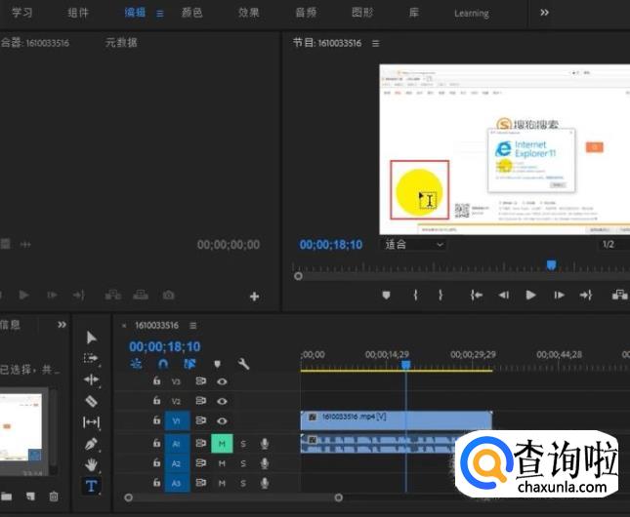This screenshot has width=630, height=517.
Task: Select the Ripple Edit tool
Action: pos(92,379)
